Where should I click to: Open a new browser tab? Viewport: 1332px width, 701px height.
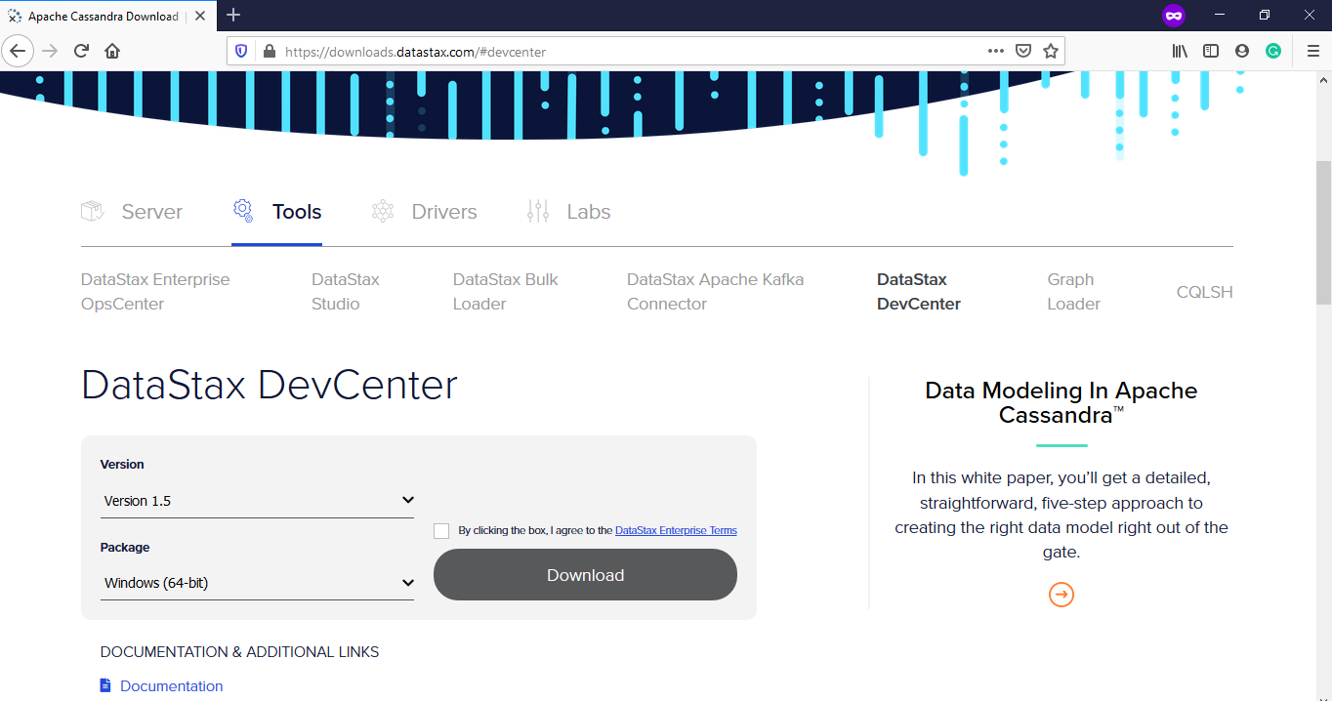[x=233, y=15]
